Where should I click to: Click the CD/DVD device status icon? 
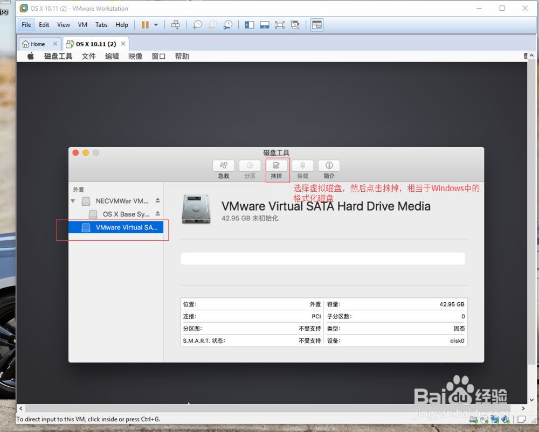[x=485, y=419]
